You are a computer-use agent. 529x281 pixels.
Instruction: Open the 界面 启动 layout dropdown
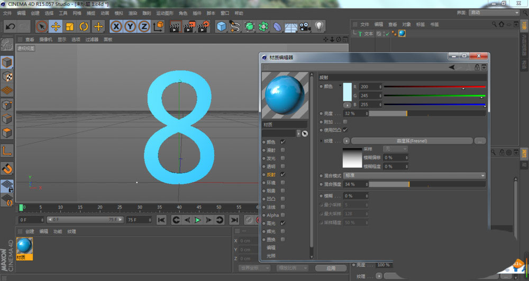494,13
